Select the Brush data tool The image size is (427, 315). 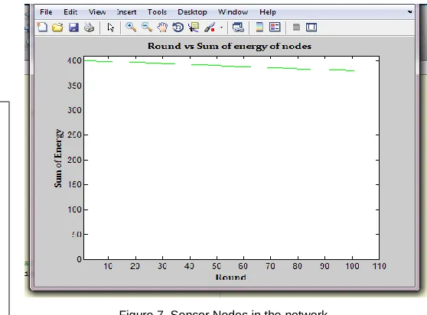[210, 28]
